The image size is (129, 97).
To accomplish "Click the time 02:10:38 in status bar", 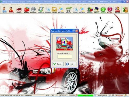I will pos(72,95).
